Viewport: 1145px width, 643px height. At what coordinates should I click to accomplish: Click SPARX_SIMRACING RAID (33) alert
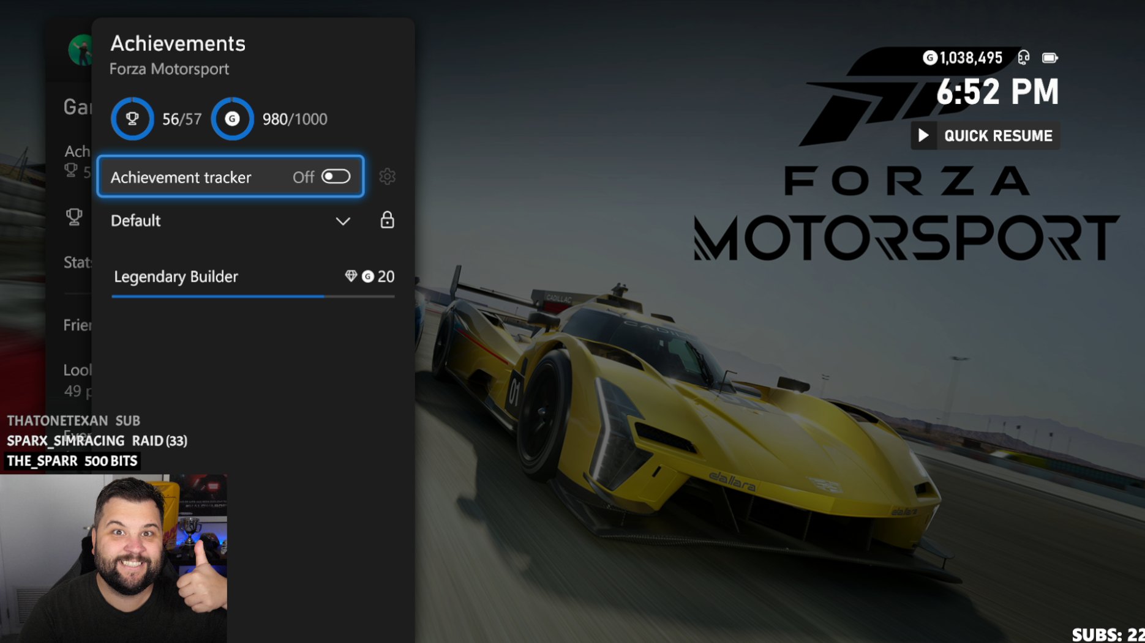[x=97, y=440]
